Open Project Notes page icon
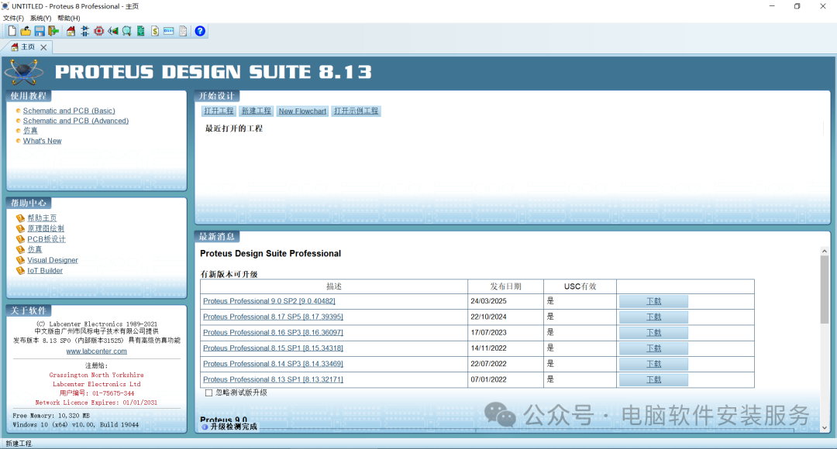The width and height of the screenshot is (837, 449). [183, 31]
